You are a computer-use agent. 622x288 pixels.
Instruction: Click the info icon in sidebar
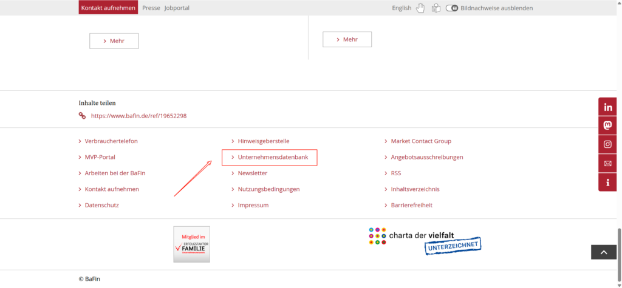(x=607, y=182)
